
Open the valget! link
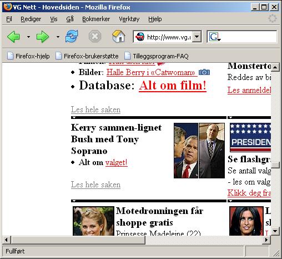click(x=117, y=162)
